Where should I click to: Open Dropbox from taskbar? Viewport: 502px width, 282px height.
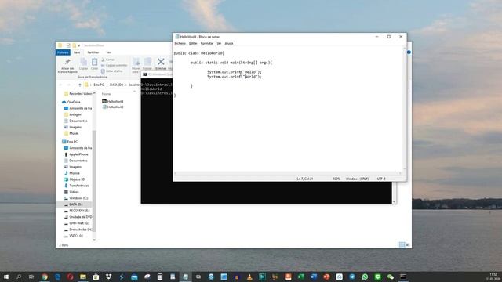pos(108,277)
